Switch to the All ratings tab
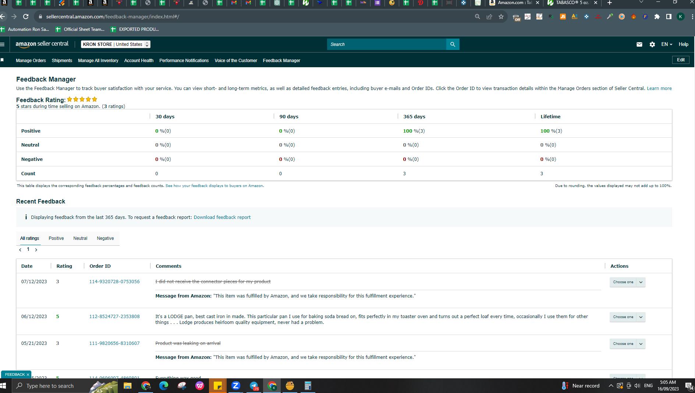 (29, 238)
